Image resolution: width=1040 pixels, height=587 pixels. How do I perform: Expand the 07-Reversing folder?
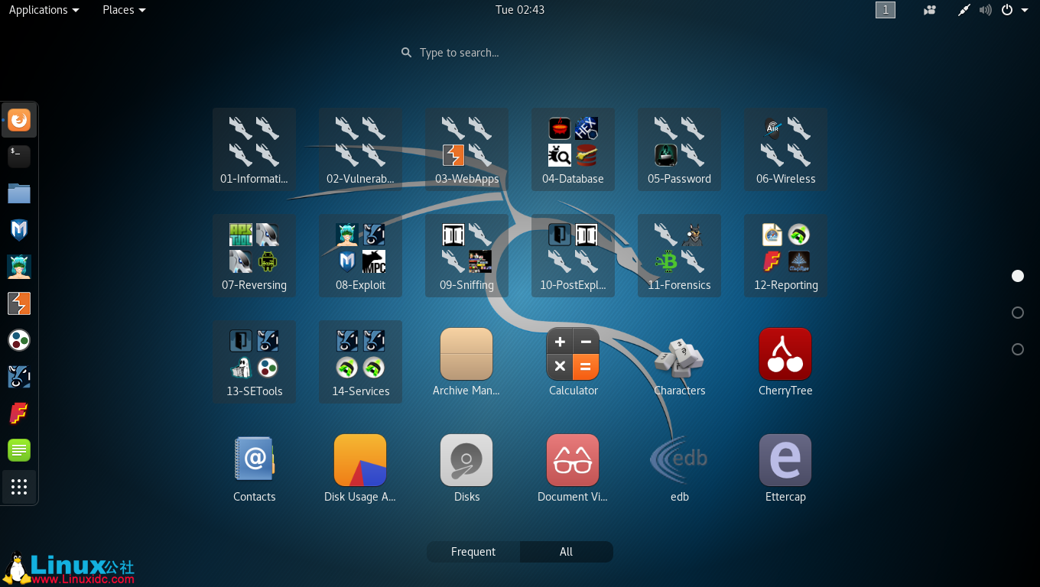point(254,255)
